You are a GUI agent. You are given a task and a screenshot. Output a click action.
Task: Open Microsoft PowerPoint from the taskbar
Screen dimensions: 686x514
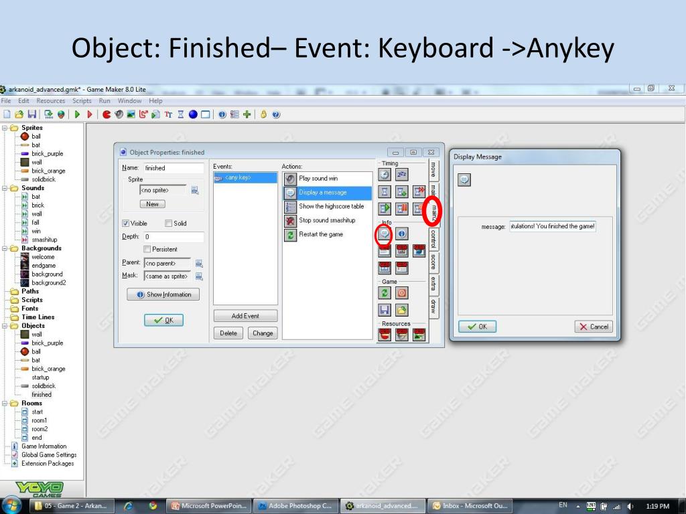click(x=209, y=506)
